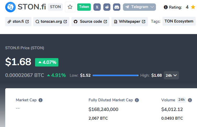This screenshot has height=127, width=197.
Task: Open the Discord social link
Action: click(117, 7)
